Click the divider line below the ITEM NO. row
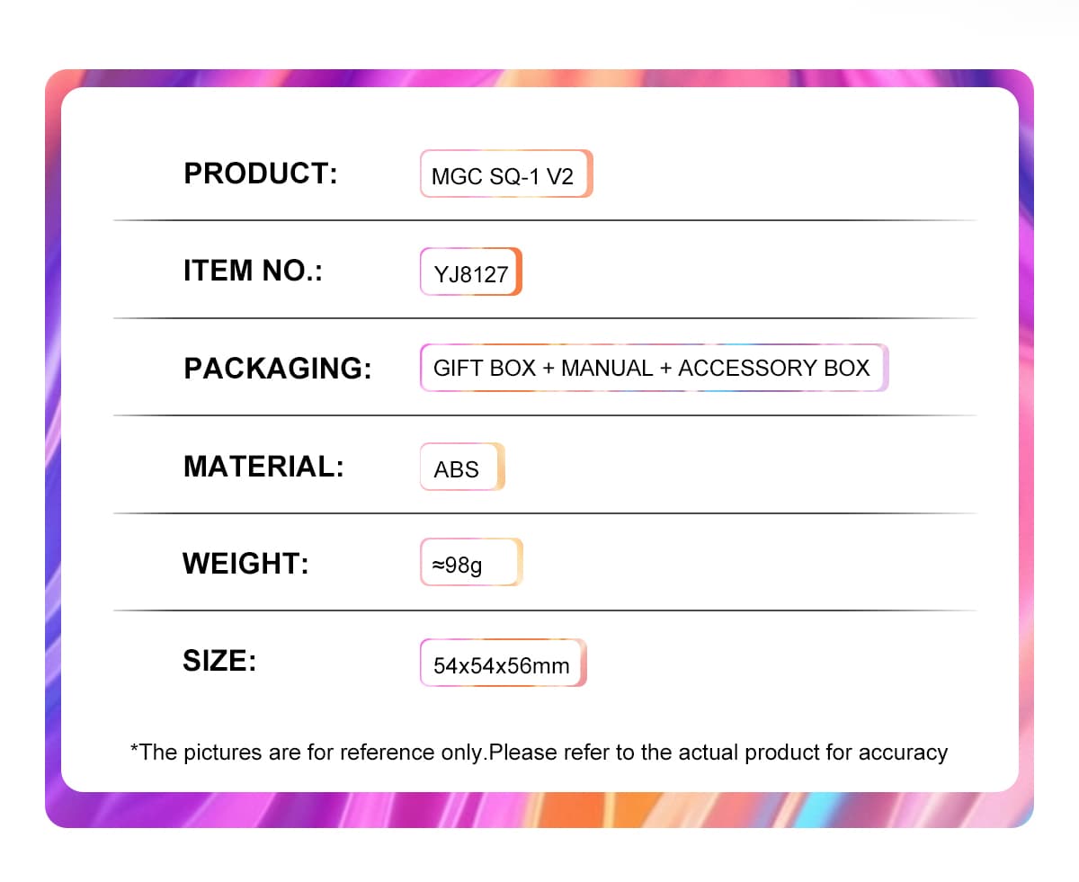This screenshot has width=1079, height=882. point(544,318)
